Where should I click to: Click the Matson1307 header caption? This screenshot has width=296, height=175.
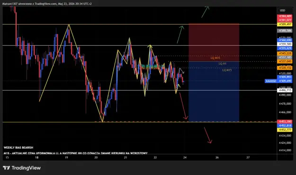click(47, 4)
